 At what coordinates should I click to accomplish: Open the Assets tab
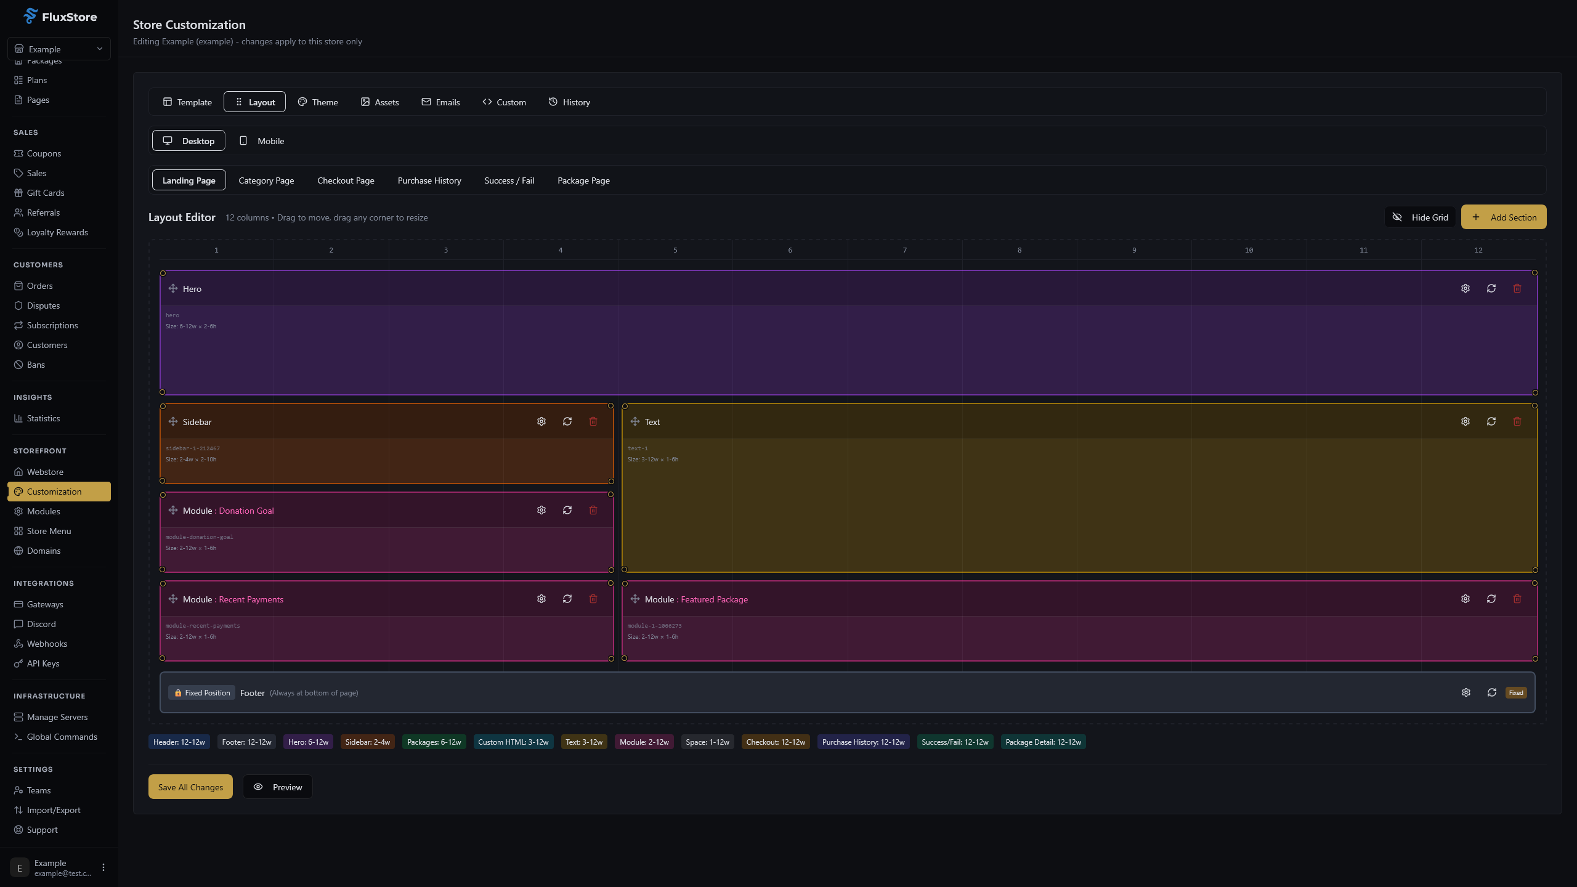(x=380, y=102)
